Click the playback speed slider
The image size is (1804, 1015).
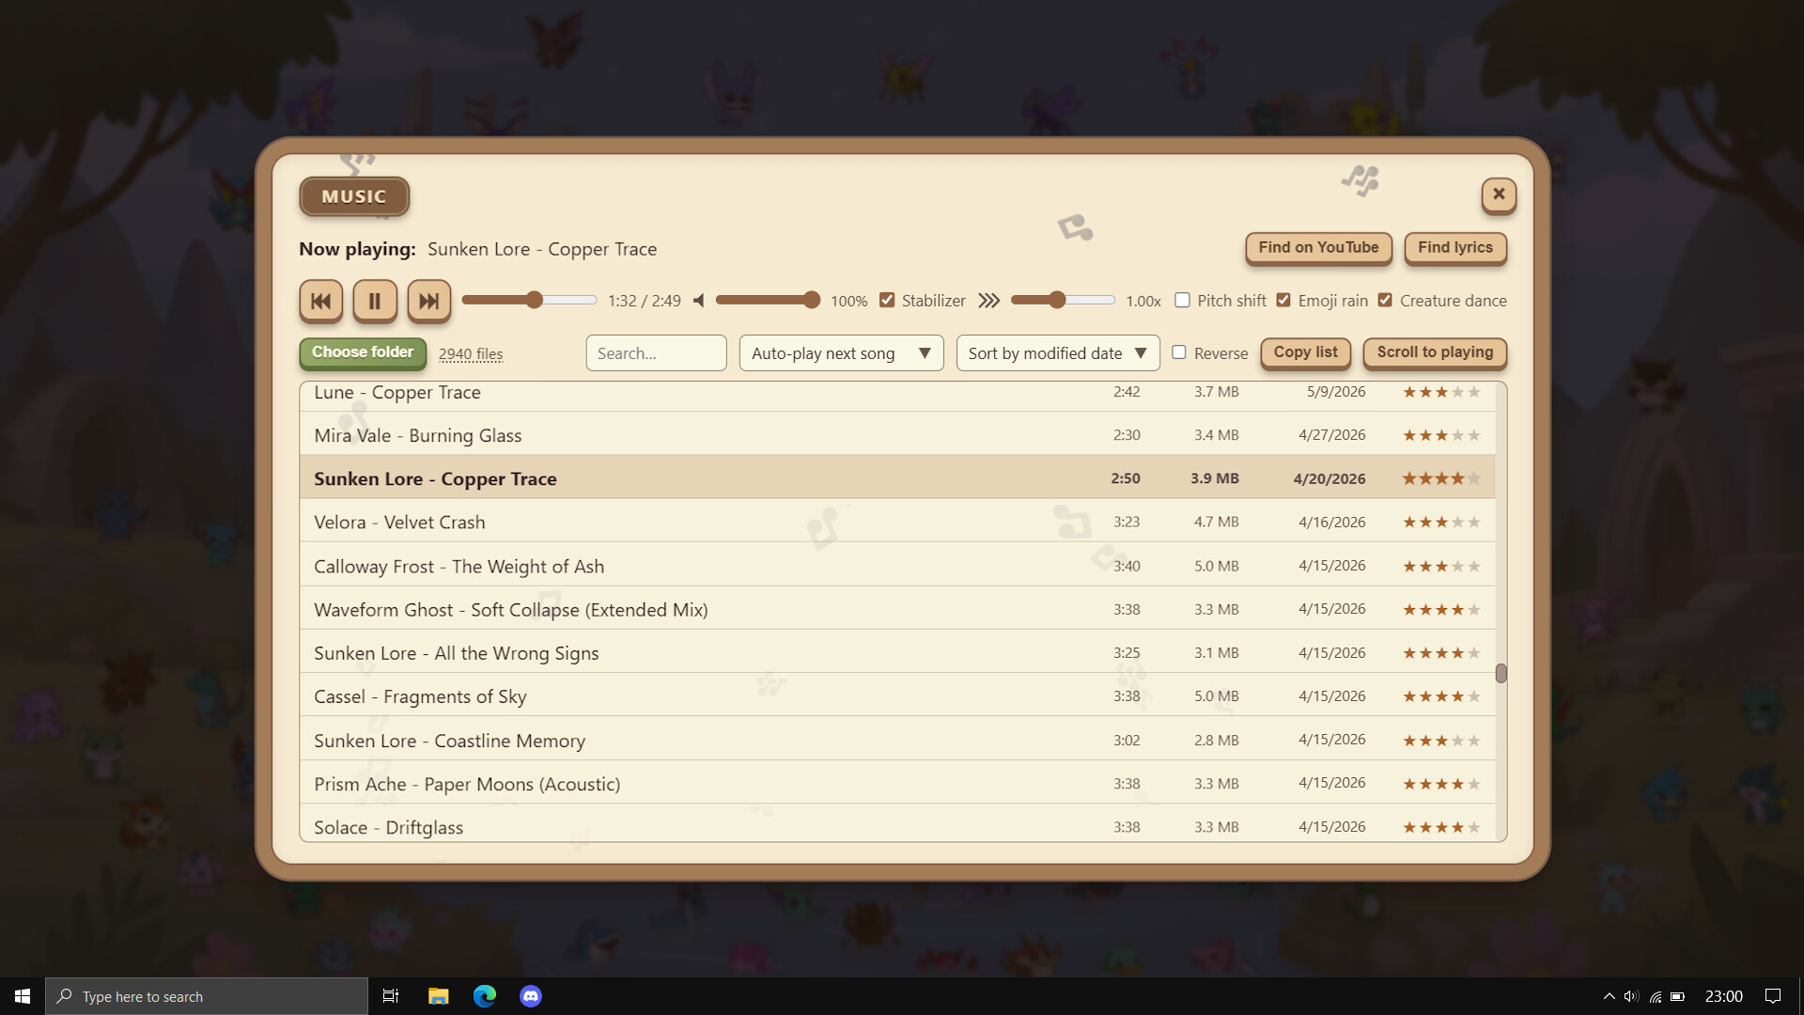click(1063, 300)
